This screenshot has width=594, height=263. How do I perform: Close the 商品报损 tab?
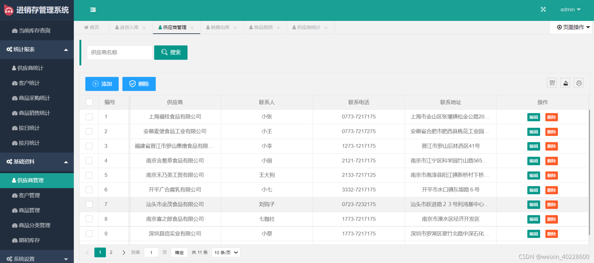278,27
